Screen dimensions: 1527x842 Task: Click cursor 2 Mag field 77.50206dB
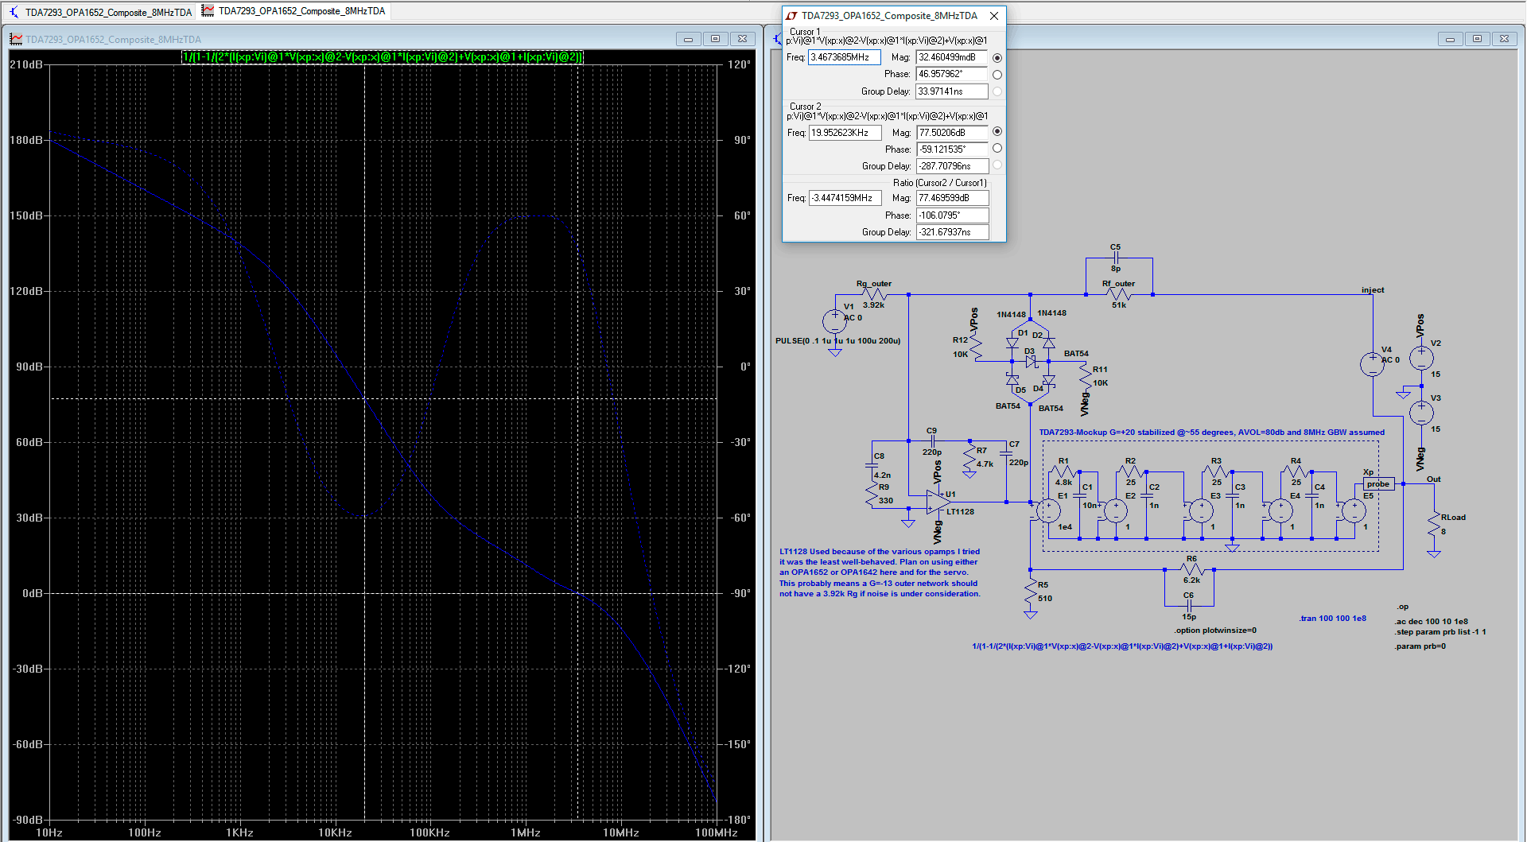(x=952, y=133)
